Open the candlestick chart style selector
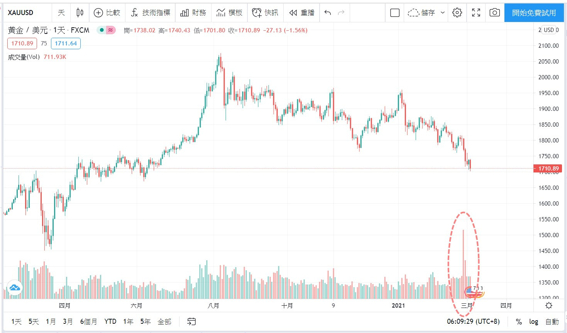The image size is (567, 333). (80, 13)
